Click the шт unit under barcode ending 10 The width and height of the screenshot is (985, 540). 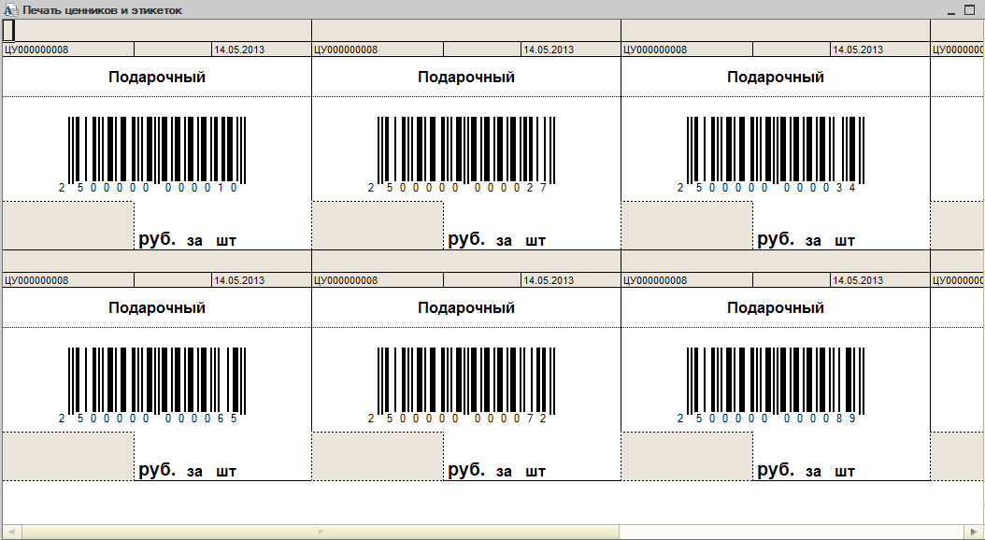(226, 240)
